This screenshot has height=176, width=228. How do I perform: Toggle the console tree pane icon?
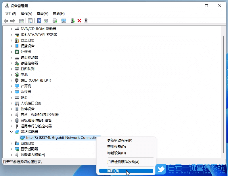22,21
